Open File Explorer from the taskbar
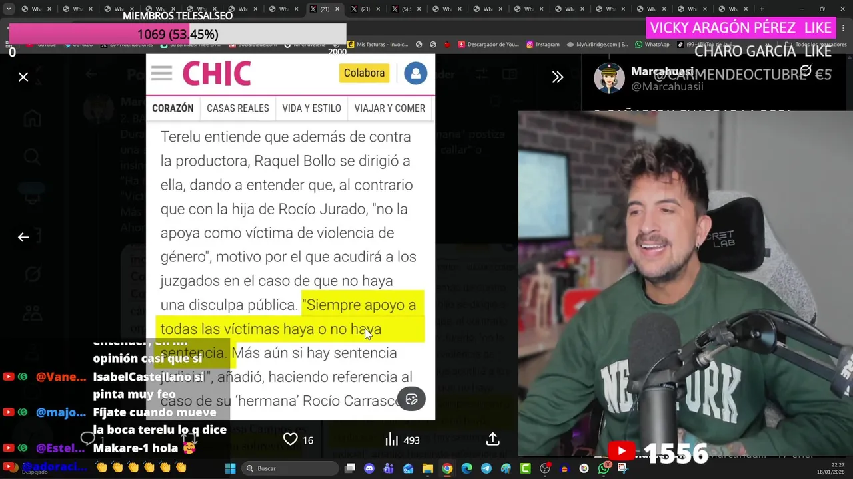This screenshot has height=479, width=853. coord(428,468)
